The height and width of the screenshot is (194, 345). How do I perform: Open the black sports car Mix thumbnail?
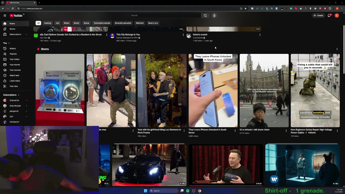149,165
